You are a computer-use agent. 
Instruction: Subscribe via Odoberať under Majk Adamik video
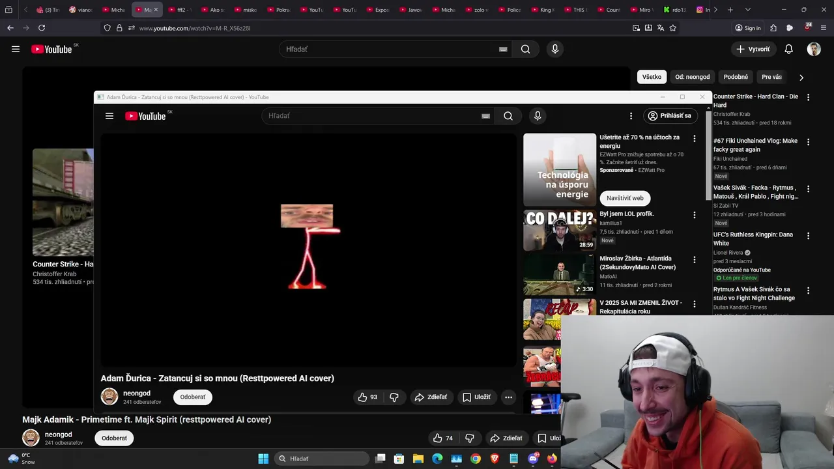pyautogui.click(x=114, y=438)
